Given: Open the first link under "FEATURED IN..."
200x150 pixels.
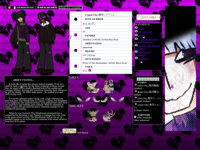Looking at the screenshot, I should (141, 28).
